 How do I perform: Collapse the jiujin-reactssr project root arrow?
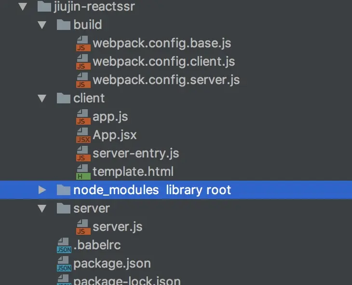coord(23,7)
